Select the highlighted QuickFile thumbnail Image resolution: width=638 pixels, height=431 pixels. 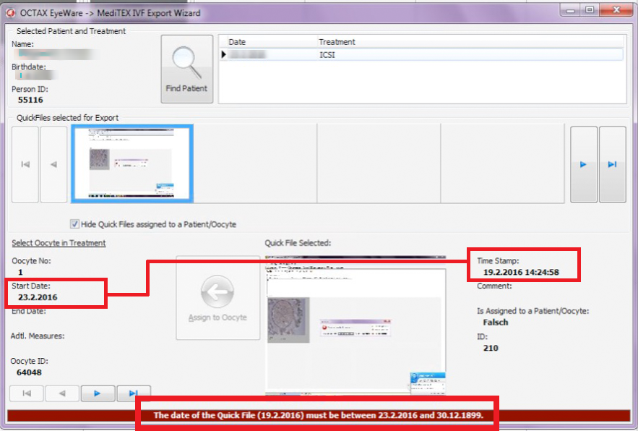pos(132,163)
